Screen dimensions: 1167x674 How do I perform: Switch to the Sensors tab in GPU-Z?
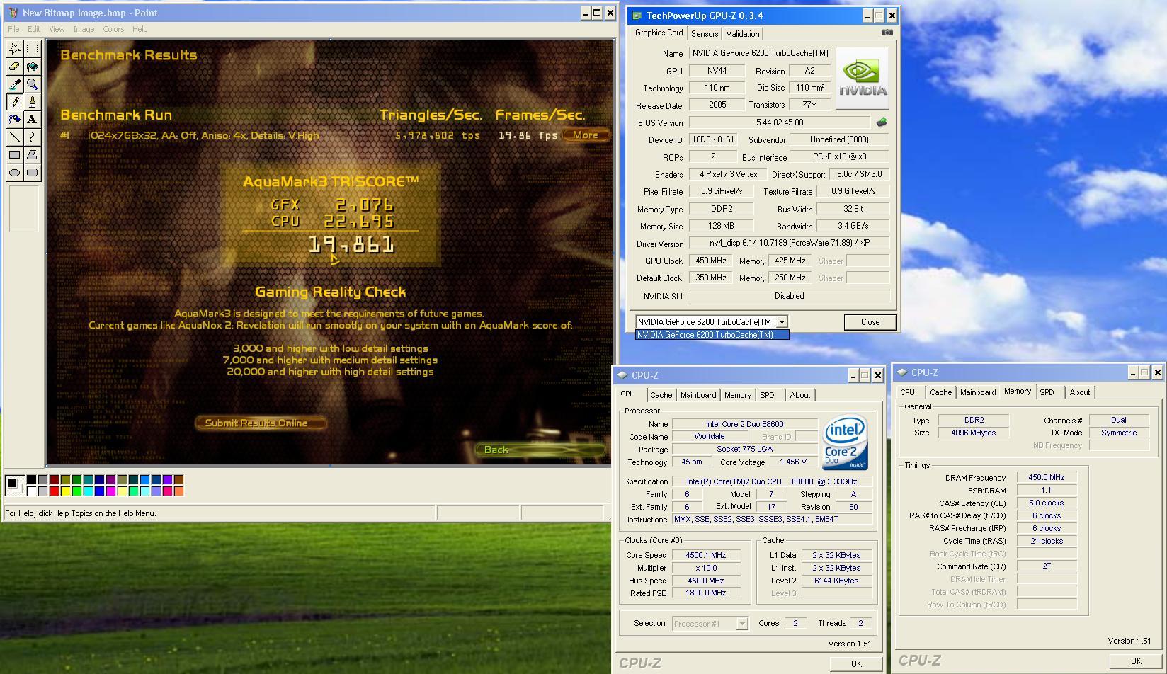coord(705,34)
